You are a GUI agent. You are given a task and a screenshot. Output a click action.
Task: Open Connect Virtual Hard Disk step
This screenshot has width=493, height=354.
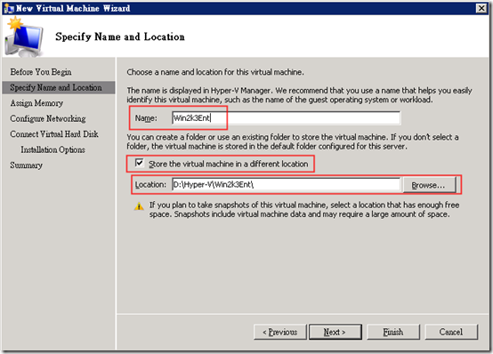[54, 134]
